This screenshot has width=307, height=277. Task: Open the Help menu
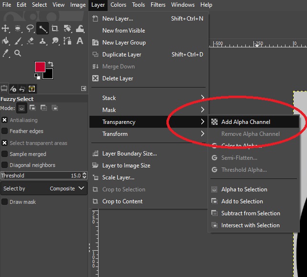pos(206,5)
